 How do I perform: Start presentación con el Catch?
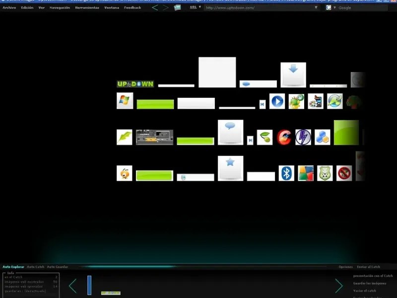(x=373, y=276)
